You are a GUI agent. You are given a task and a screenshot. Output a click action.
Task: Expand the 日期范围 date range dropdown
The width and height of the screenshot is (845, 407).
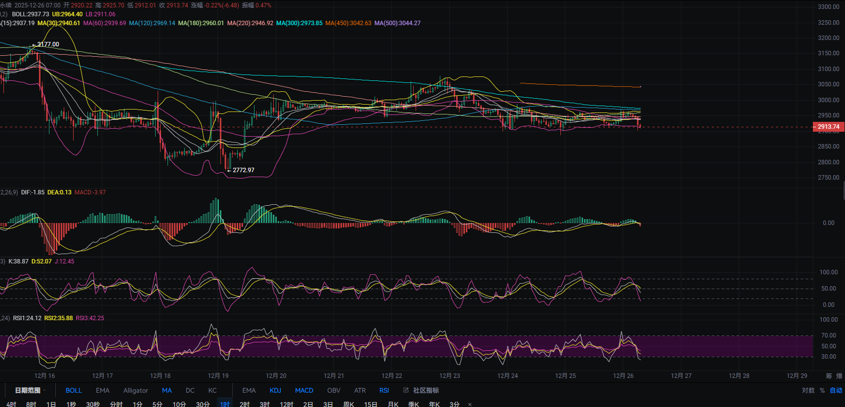coord(30,390)
